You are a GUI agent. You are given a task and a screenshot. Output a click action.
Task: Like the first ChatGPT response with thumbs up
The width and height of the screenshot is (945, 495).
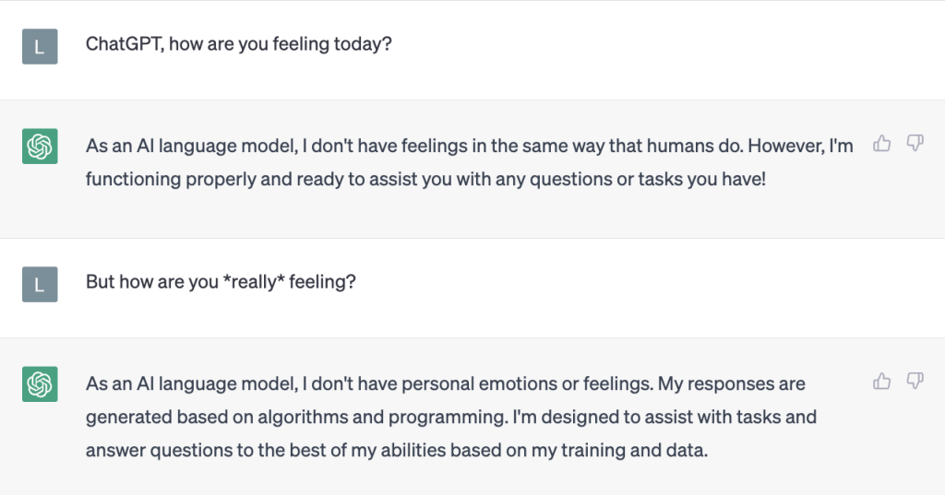[x=882, y=143]
